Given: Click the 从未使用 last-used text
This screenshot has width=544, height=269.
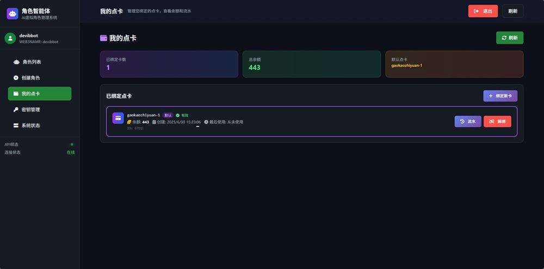Looking at the screenshot, I should tap(235, 122).
